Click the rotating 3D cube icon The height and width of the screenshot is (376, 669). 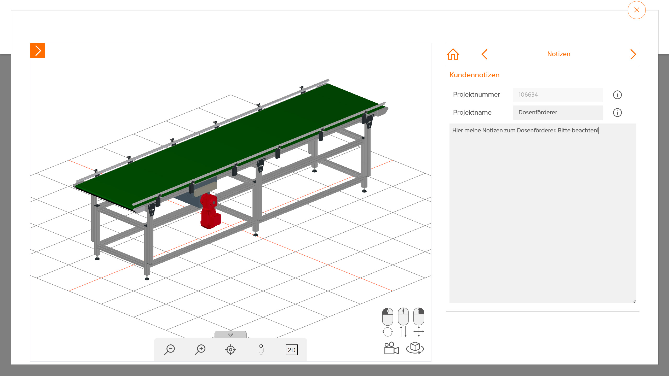(415, 348)
